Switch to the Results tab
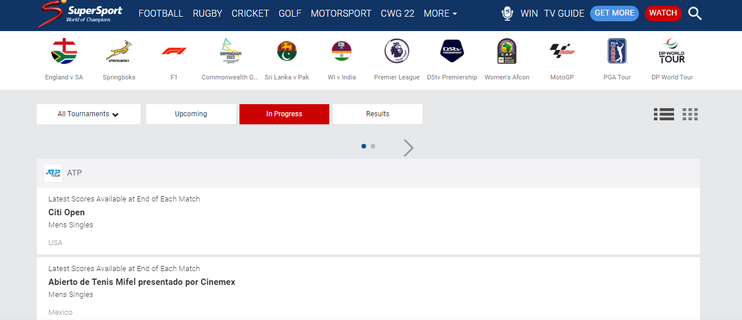This screenshot has height=320, width=742. (378, 114)
